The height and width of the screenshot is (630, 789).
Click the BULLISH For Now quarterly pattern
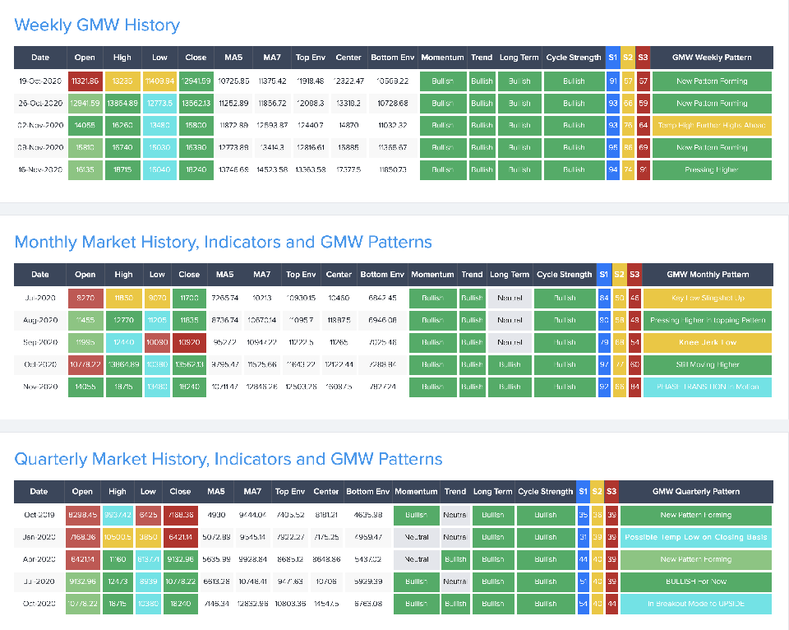(x=695, y=581)
